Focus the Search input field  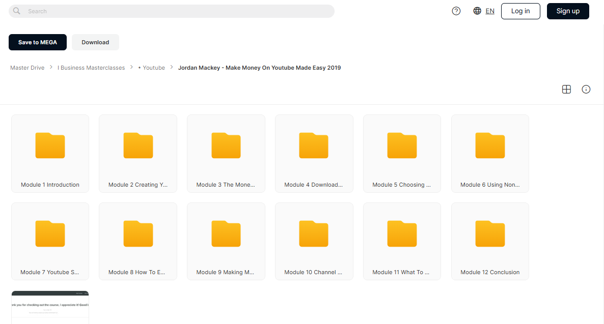[x=172, y=11]
